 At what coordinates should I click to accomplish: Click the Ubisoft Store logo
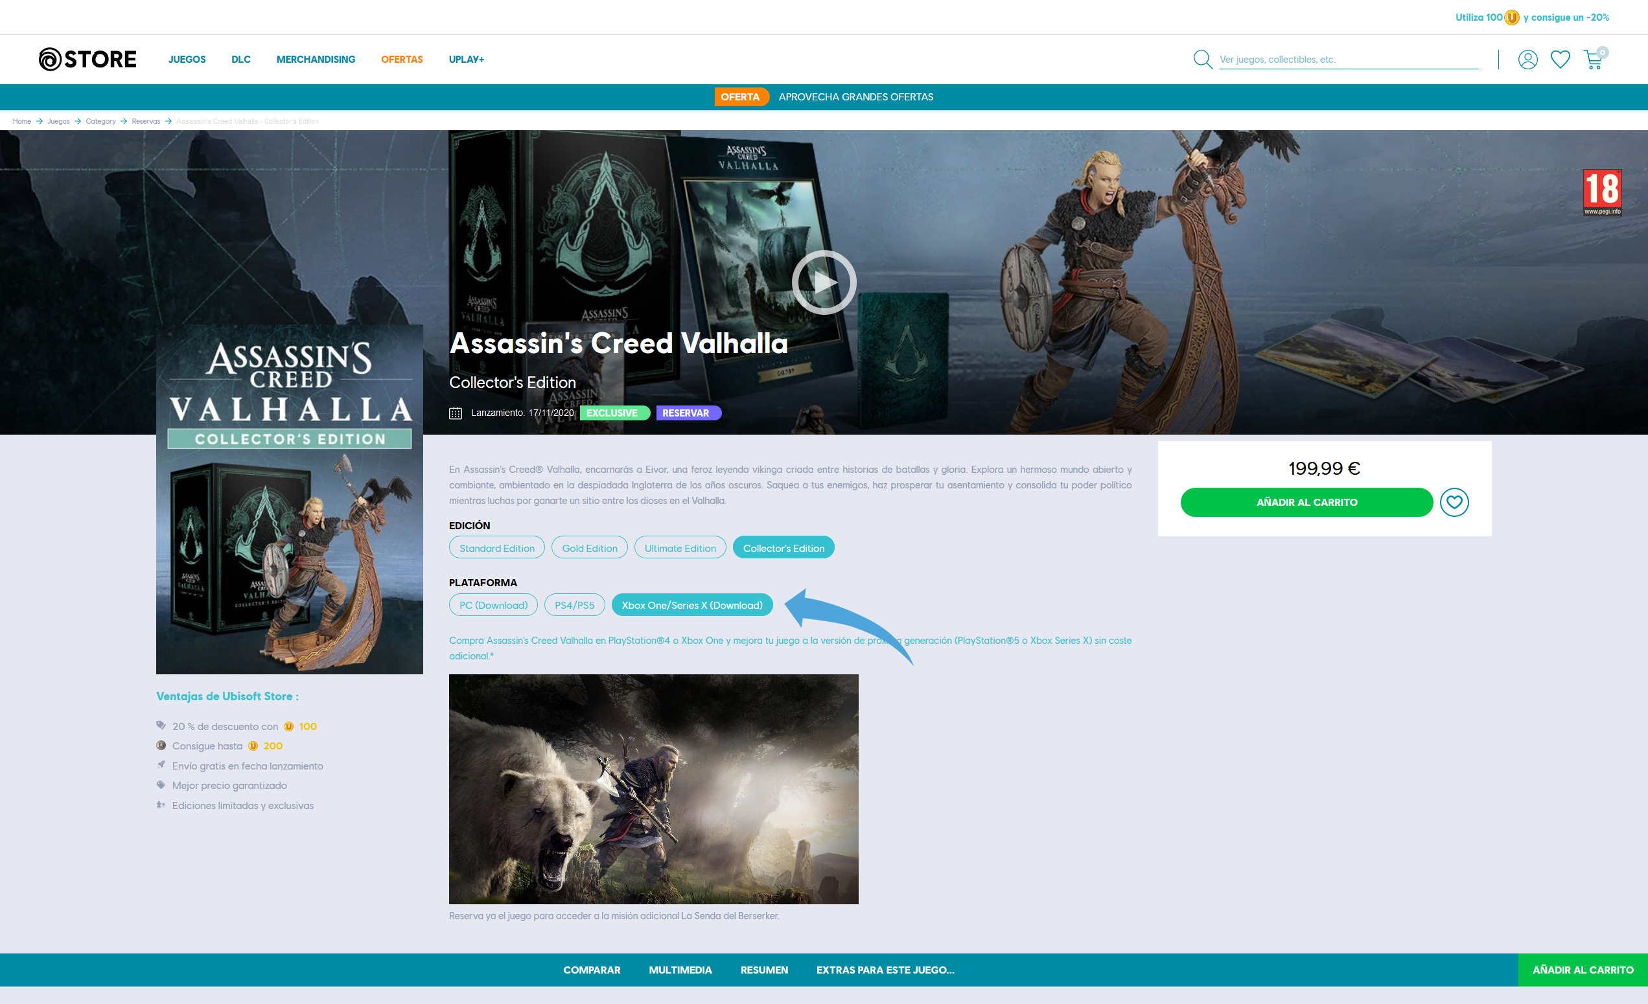pos(87,59)
